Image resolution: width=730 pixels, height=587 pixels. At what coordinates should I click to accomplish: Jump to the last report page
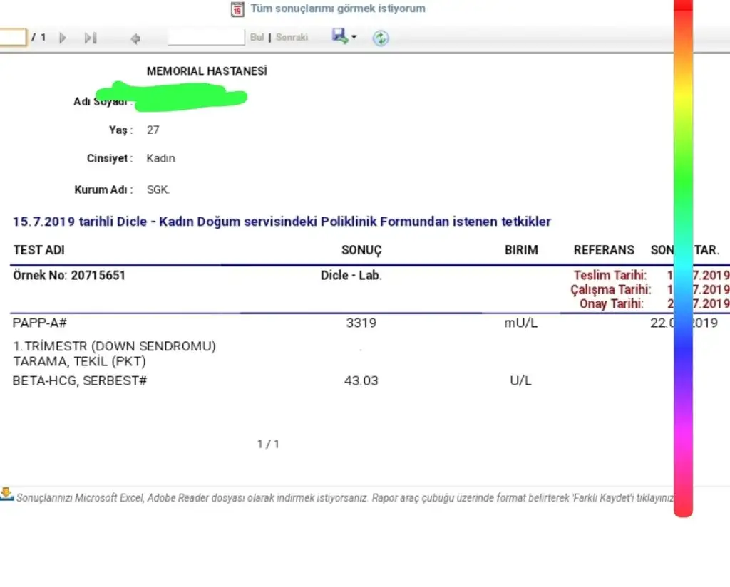tap(90, 38)
